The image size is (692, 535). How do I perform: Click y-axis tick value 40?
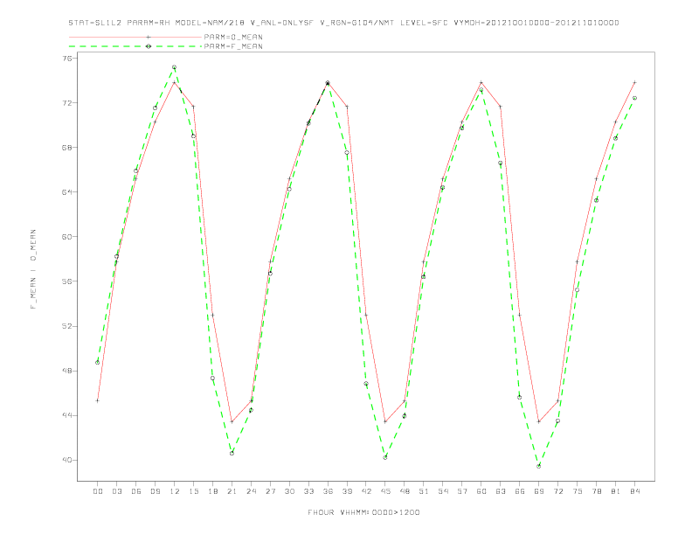tap(66, 460)
